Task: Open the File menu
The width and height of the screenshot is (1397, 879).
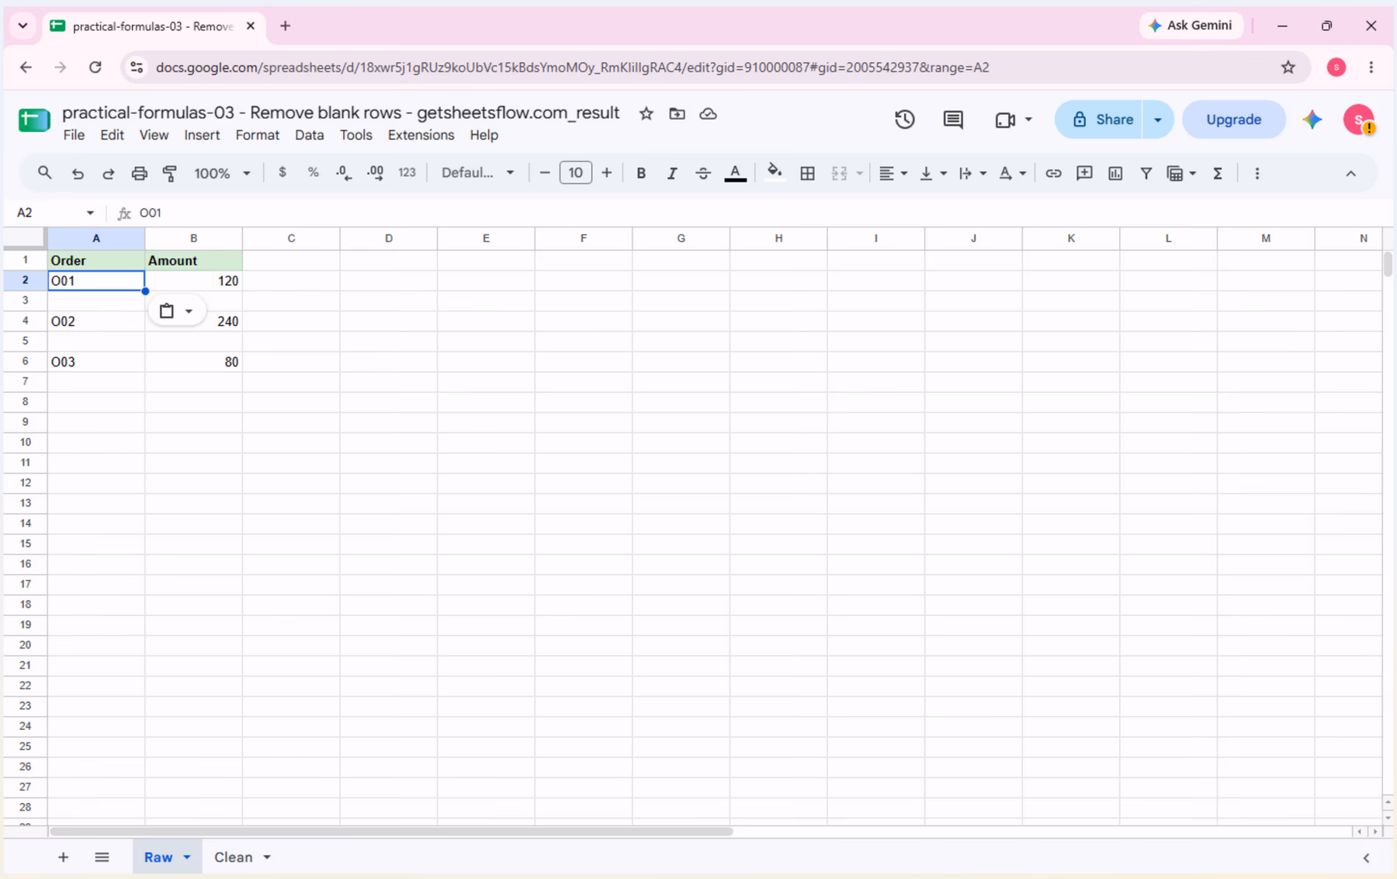Action: click(x=74, y=135)
